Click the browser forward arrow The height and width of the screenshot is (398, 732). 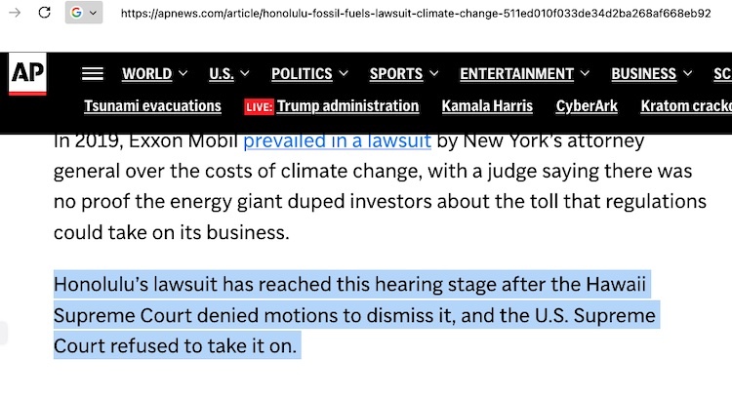click(x=16, y=13)
